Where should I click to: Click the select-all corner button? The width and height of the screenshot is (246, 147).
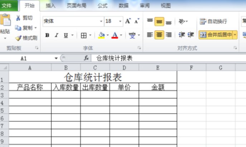[4, 68]
